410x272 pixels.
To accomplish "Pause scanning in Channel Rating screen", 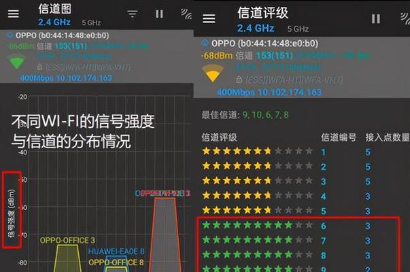I will click(376, 18).
